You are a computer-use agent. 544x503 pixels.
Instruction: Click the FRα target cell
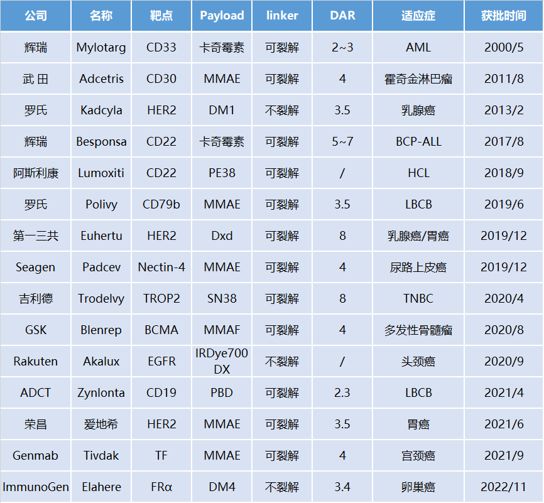tap(161, 487)
